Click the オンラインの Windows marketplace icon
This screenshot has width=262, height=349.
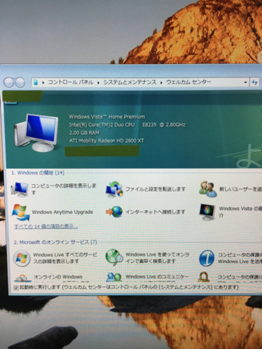(23, 278)
